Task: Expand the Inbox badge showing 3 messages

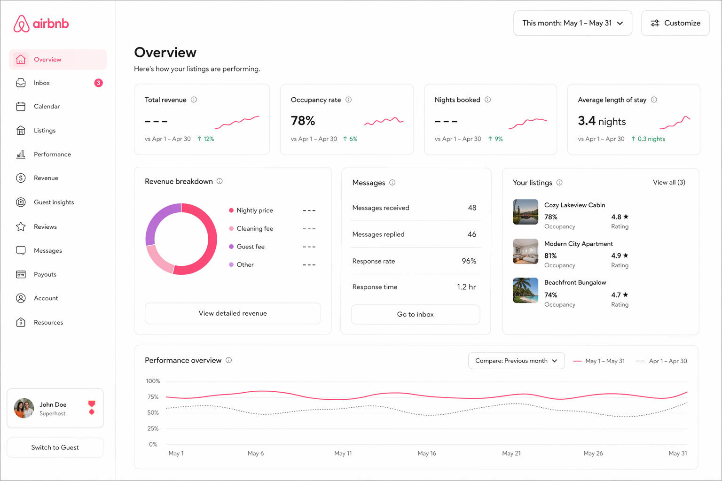Action: pos(98,83)
